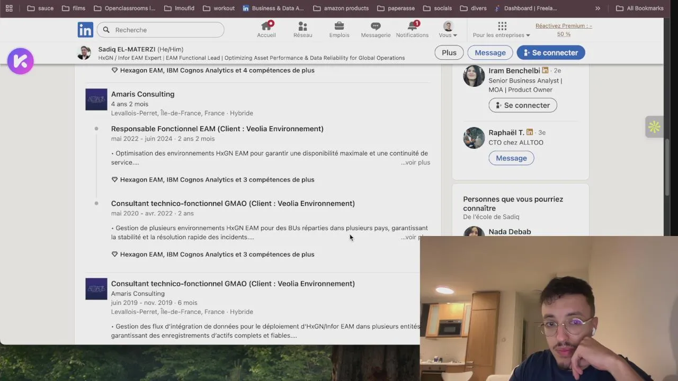This screenshot has height=381, width=678.
Task: Expand voir plus under Responsable Fonctionnel EAM
Action: pos(415,162)
